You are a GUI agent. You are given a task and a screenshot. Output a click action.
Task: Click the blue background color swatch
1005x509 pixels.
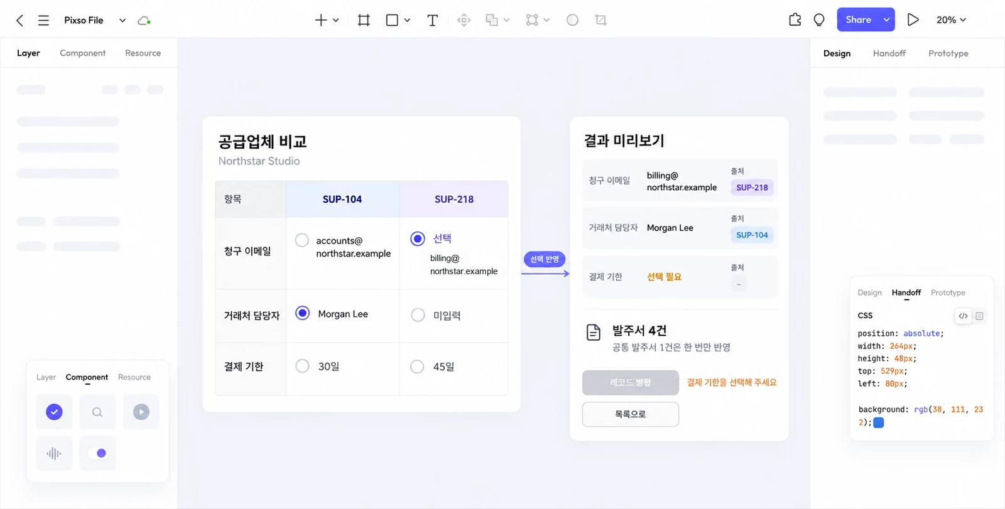click(x=879, y=423)
